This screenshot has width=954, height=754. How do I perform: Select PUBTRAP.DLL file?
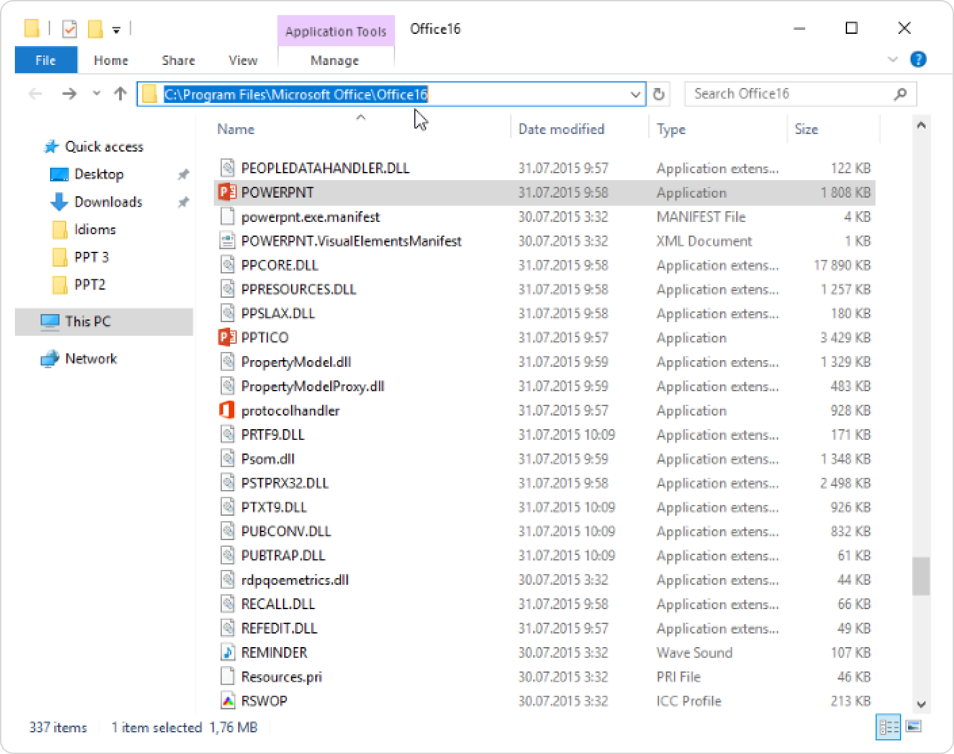545,556
